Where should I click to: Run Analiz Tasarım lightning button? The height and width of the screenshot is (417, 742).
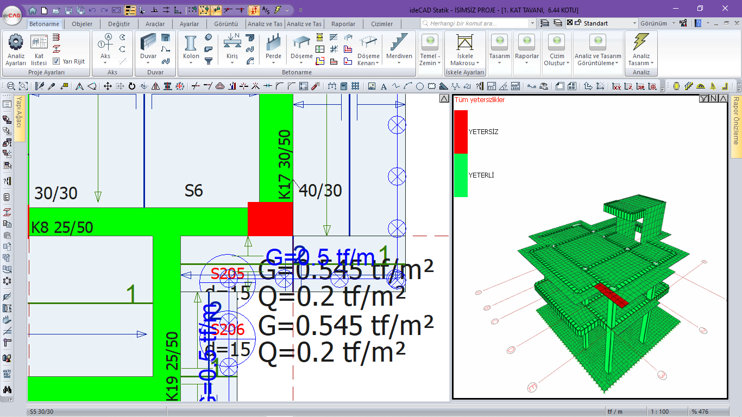coord(641,49)
